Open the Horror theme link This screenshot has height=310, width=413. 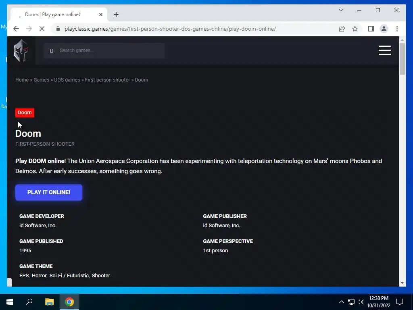pyautogui.click(x=39, y=275)
